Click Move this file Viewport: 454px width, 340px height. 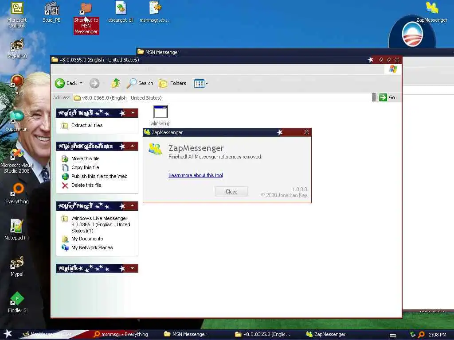86,158
